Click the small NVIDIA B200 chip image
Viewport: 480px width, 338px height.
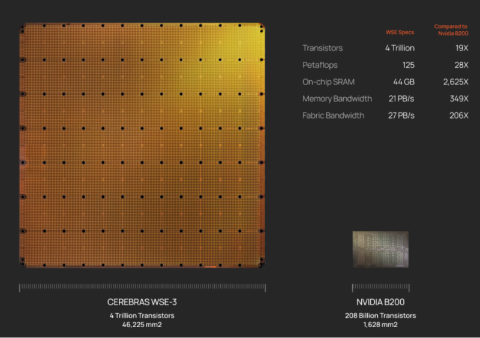[x=380, y=249]
